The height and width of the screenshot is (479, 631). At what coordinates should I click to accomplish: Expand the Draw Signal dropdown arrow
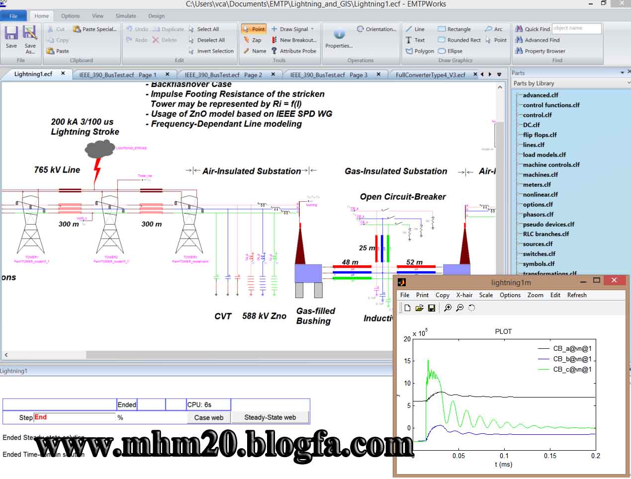pos(312,29)
